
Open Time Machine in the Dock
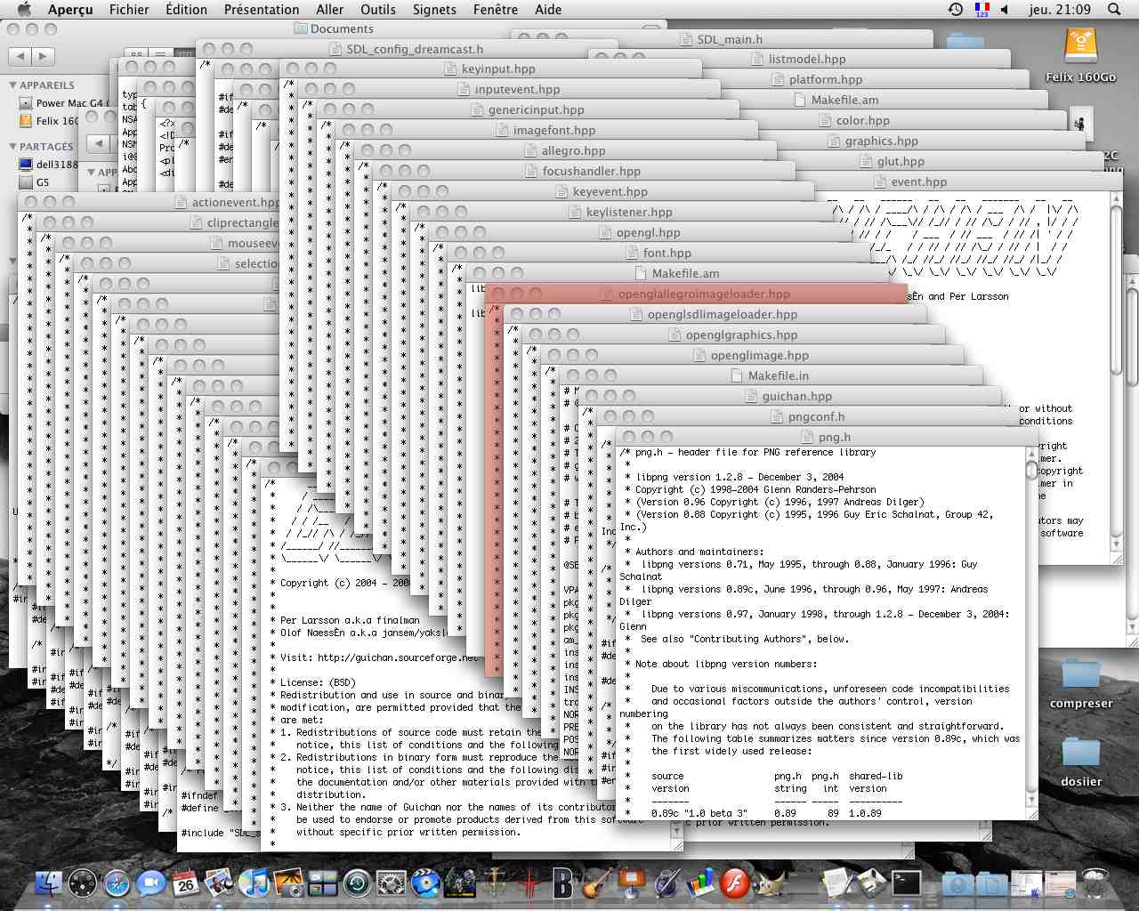(x=357, y=883)
